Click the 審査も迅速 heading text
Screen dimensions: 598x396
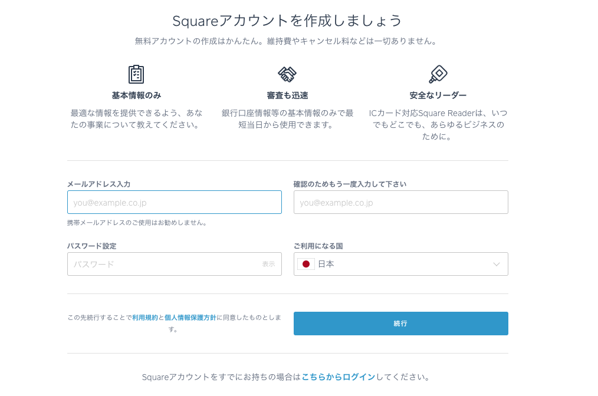(287, 95)
